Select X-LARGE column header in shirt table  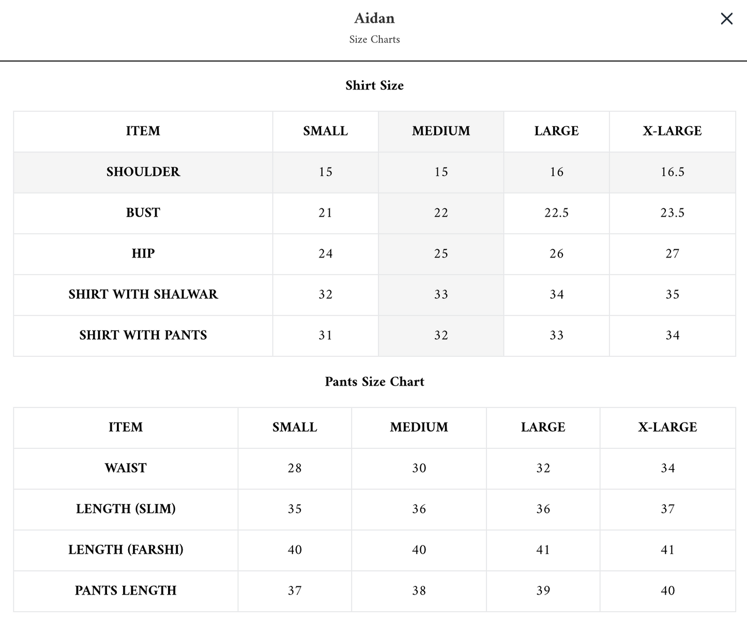[x=672, y=131]
